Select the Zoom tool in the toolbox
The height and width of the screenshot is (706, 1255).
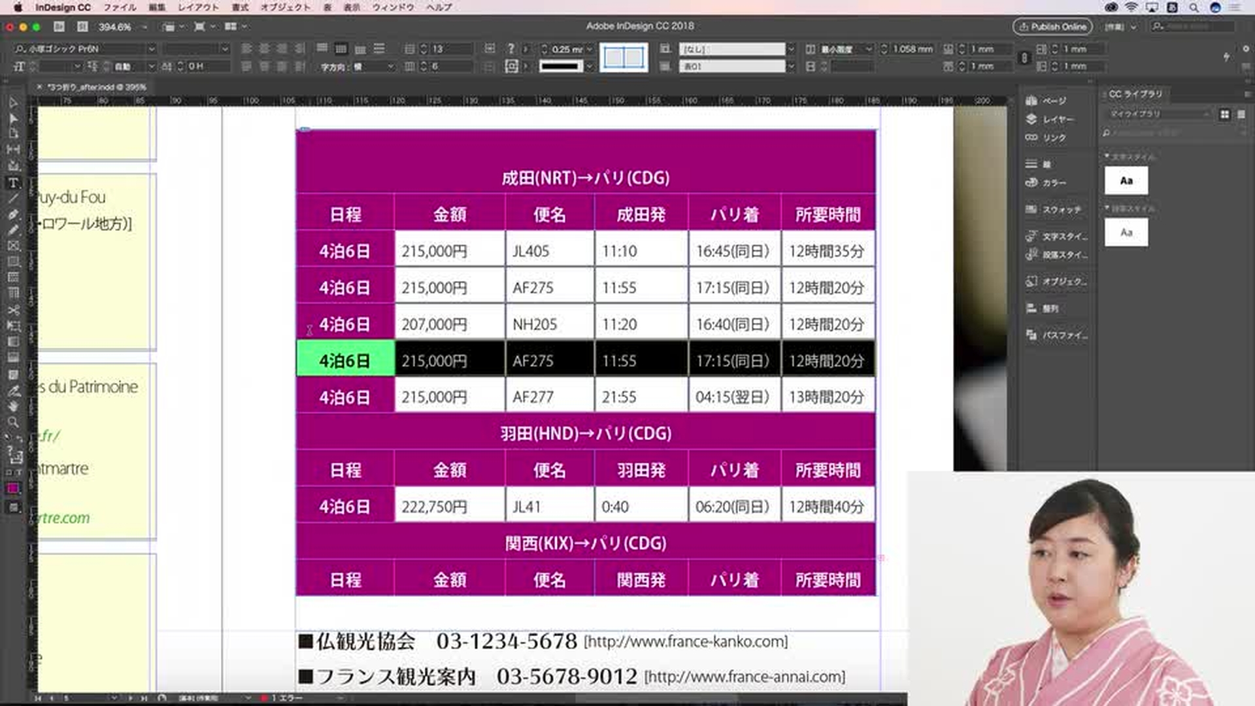13,422
